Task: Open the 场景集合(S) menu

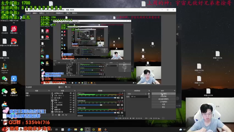Action: tap(60, 13)
